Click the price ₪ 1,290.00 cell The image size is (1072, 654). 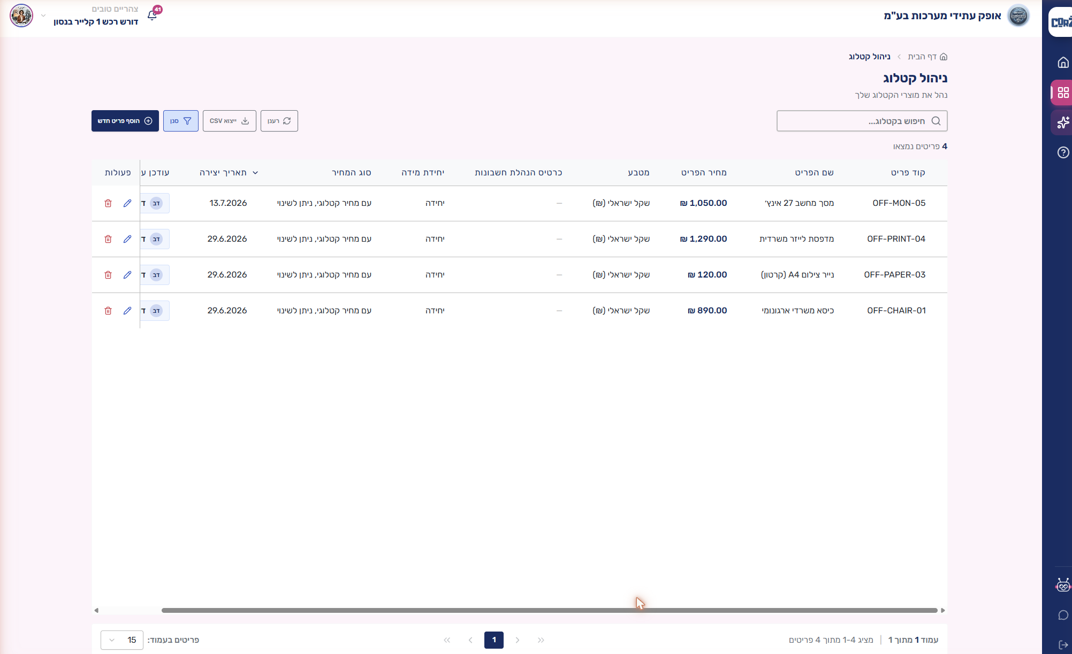click(x=703, y=239)
